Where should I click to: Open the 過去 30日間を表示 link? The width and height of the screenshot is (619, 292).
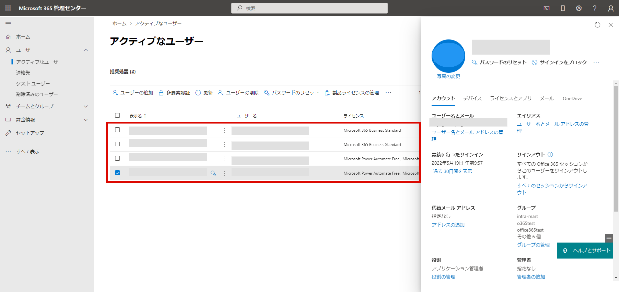coord(452,171)
